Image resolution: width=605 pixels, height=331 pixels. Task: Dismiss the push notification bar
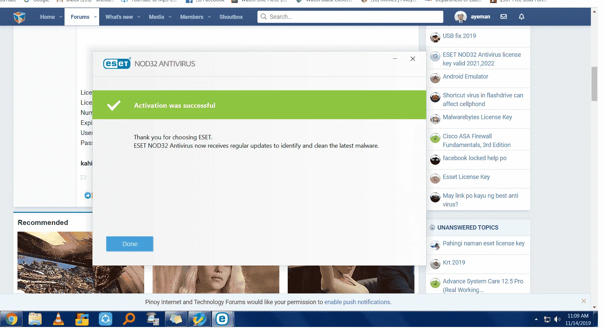(x=584, y=301)
